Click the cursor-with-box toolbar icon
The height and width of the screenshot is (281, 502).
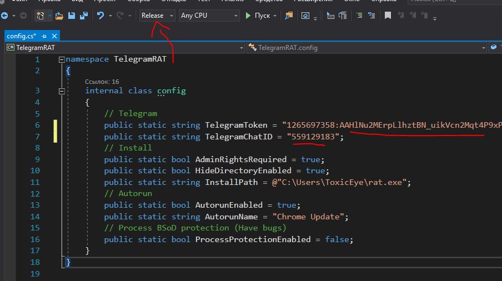[330, 16]
